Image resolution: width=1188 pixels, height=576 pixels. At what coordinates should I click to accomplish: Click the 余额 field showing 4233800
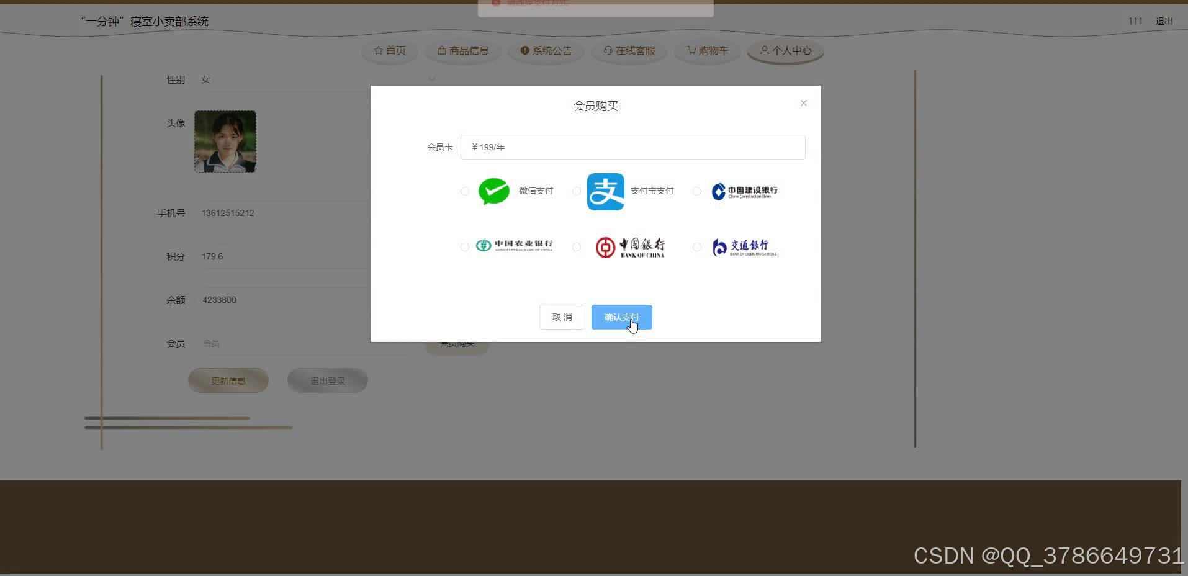pyautogui.click(x=301, y=300)
